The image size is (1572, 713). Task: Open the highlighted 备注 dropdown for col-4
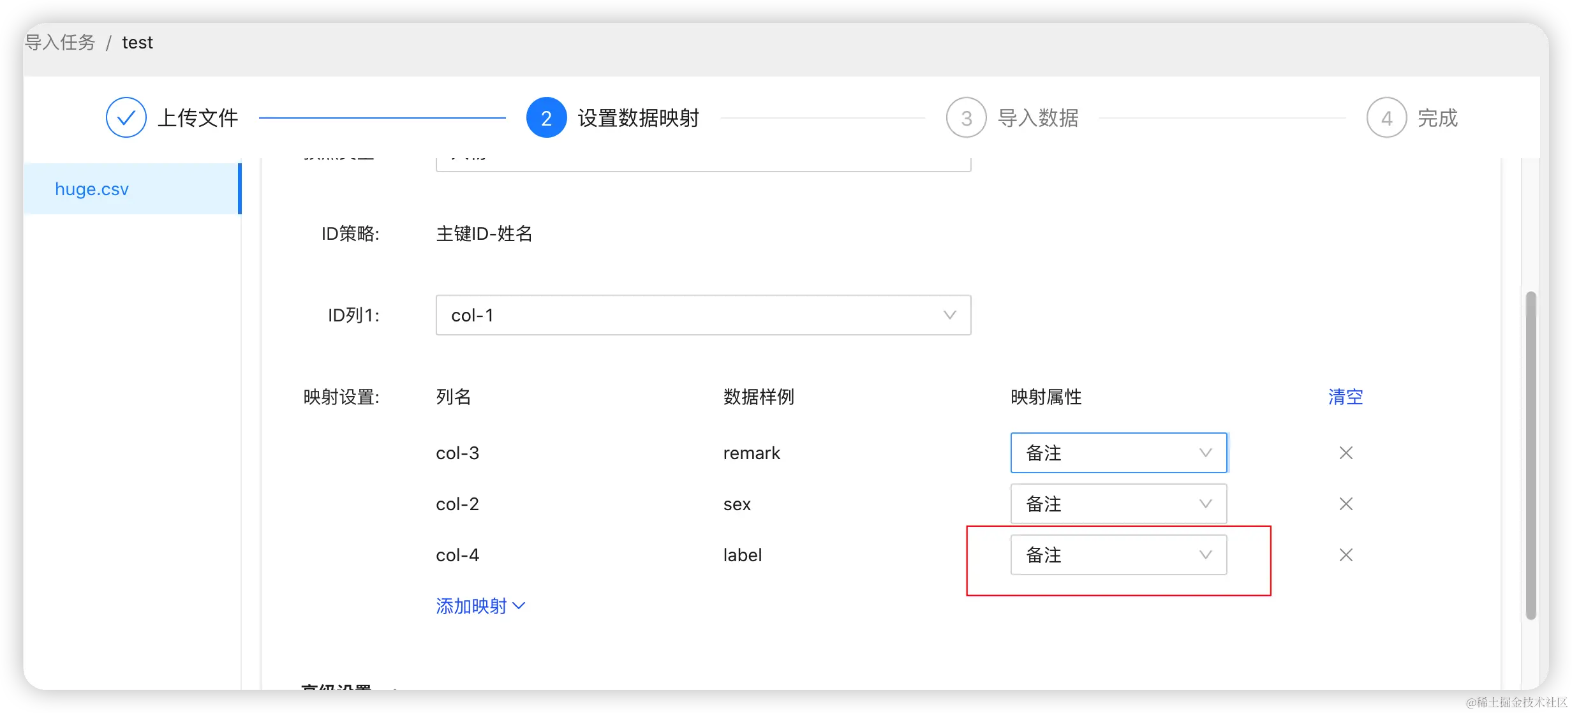(x=1118, y=555)
